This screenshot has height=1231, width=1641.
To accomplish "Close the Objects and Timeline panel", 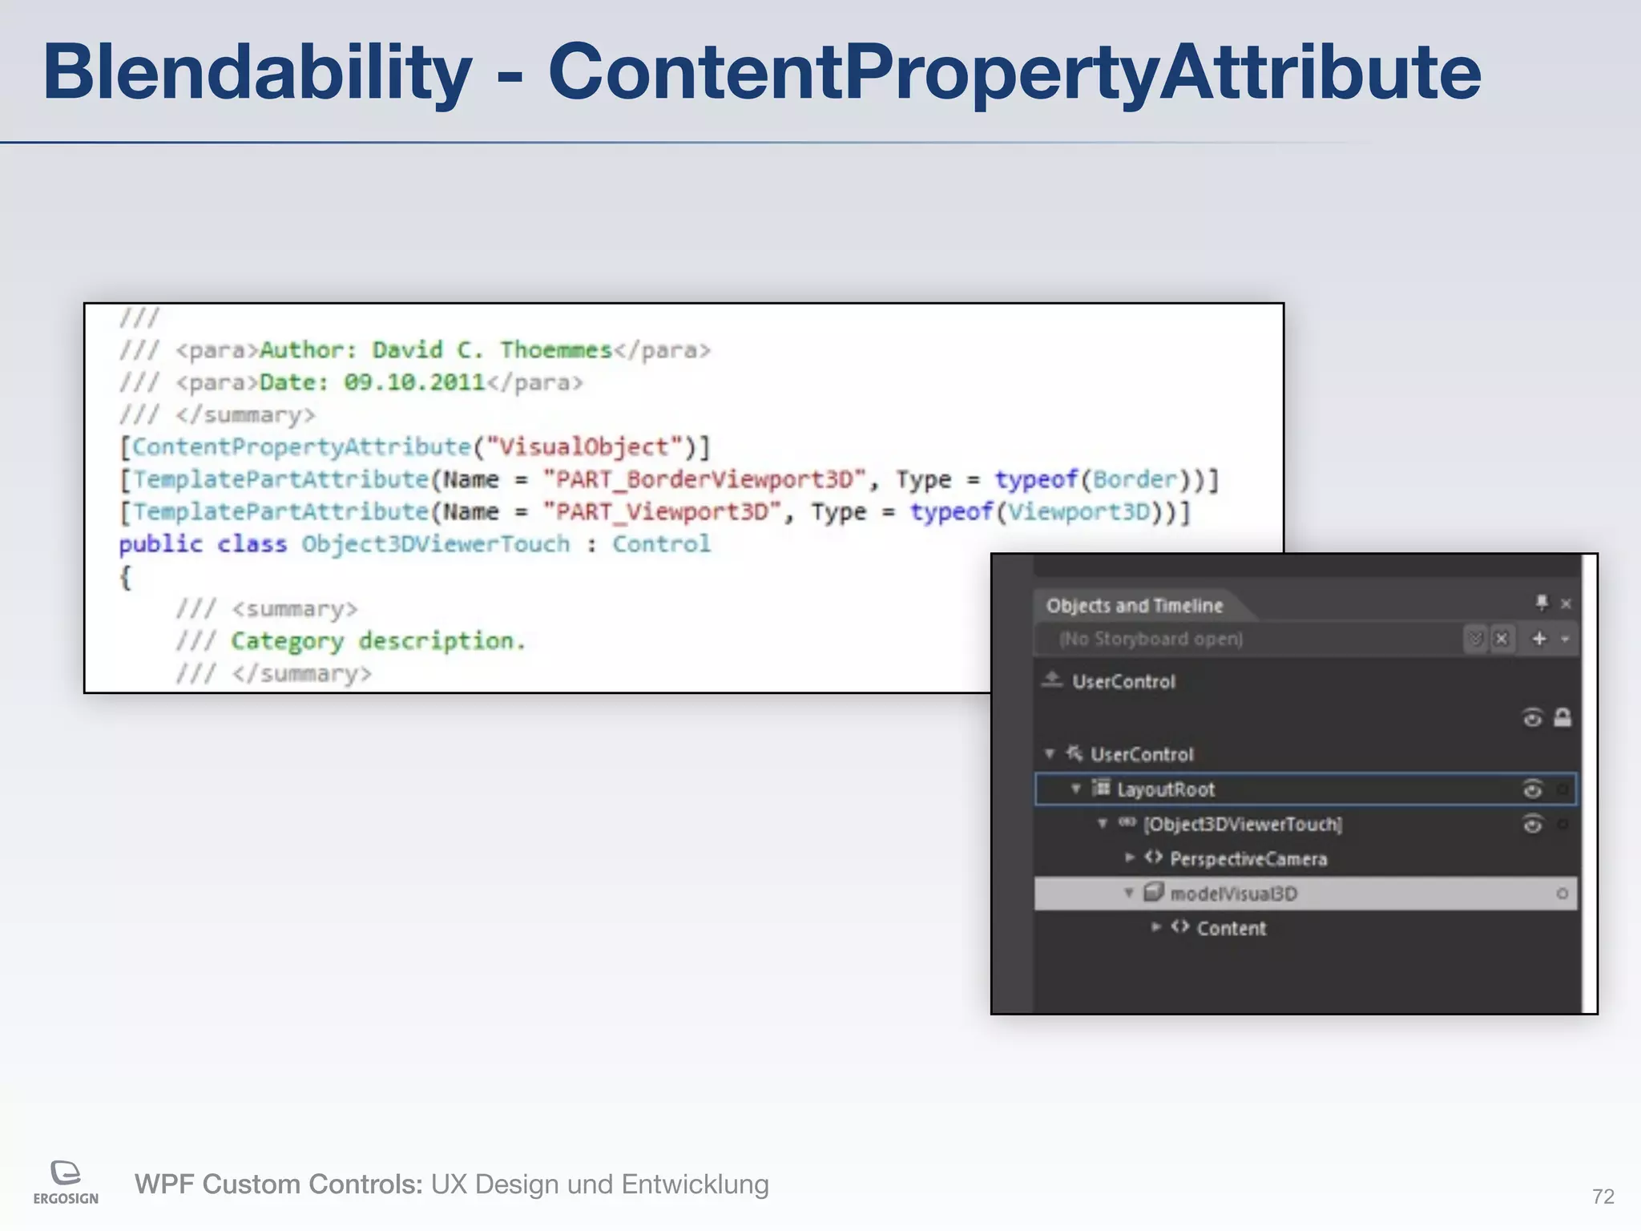I will click(x=1566, y=603).
